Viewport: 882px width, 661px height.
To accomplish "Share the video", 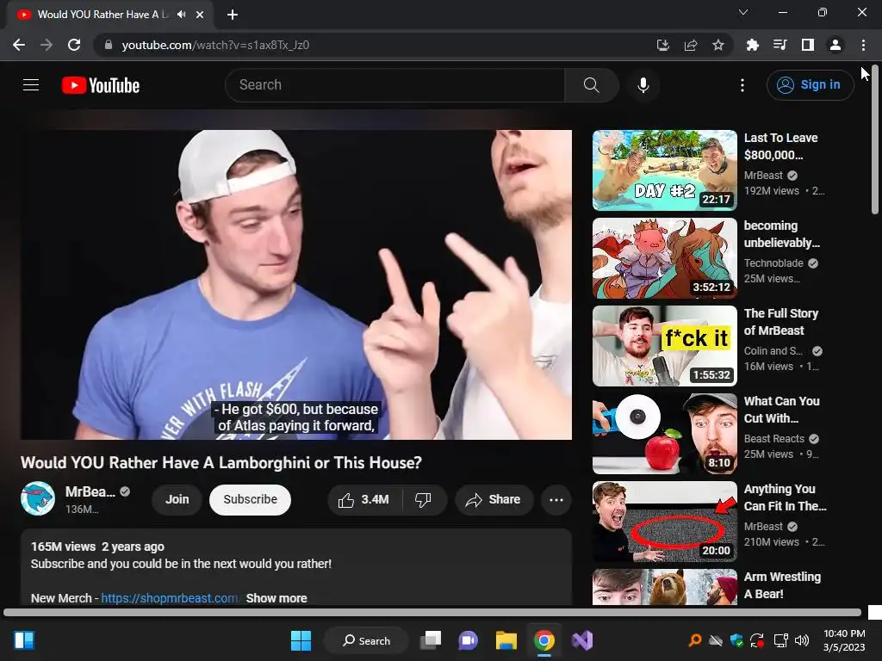I will pyautogui.click(x=494, y=500).
